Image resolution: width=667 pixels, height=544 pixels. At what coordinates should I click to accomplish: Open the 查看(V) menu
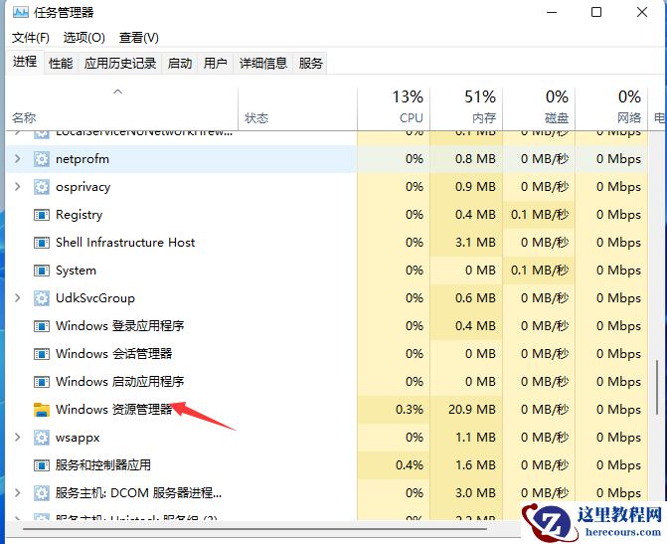(139, 38)
